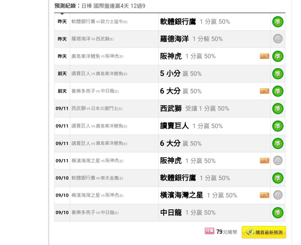Open matchup 軟體銀行鷹 vs 樂天金鷹

[x=97, y=178]
